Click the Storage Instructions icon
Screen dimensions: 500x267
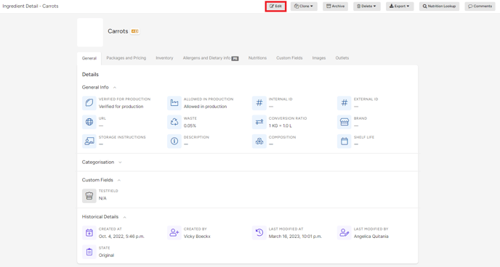(89, 141)
